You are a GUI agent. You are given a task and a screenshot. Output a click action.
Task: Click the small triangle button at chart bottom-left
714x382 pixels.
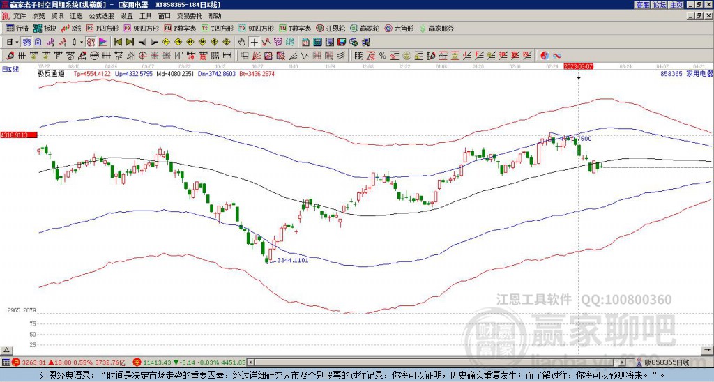[x=6, y=350]
